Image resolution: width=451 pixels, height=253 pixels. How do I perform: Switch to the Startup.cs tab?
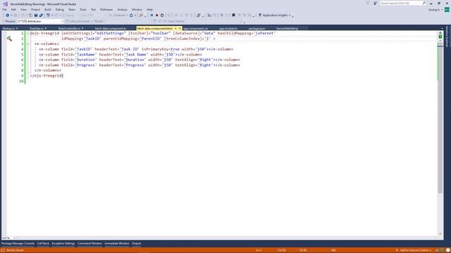(x=8, y=28)
